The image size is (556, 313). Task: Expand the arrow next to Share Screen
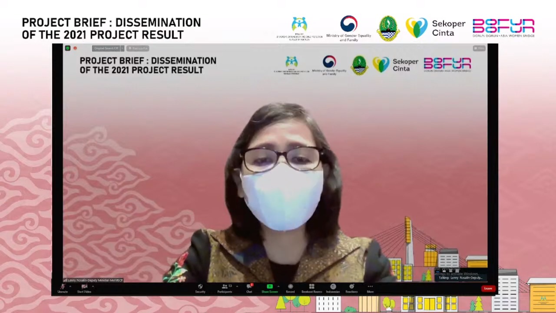point(278,286)
